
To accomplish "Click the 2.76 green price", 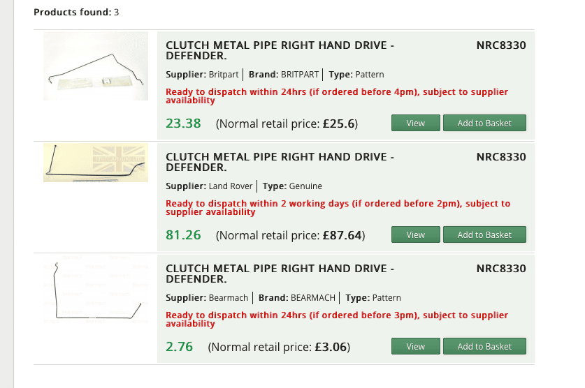I will pos(179,347).
